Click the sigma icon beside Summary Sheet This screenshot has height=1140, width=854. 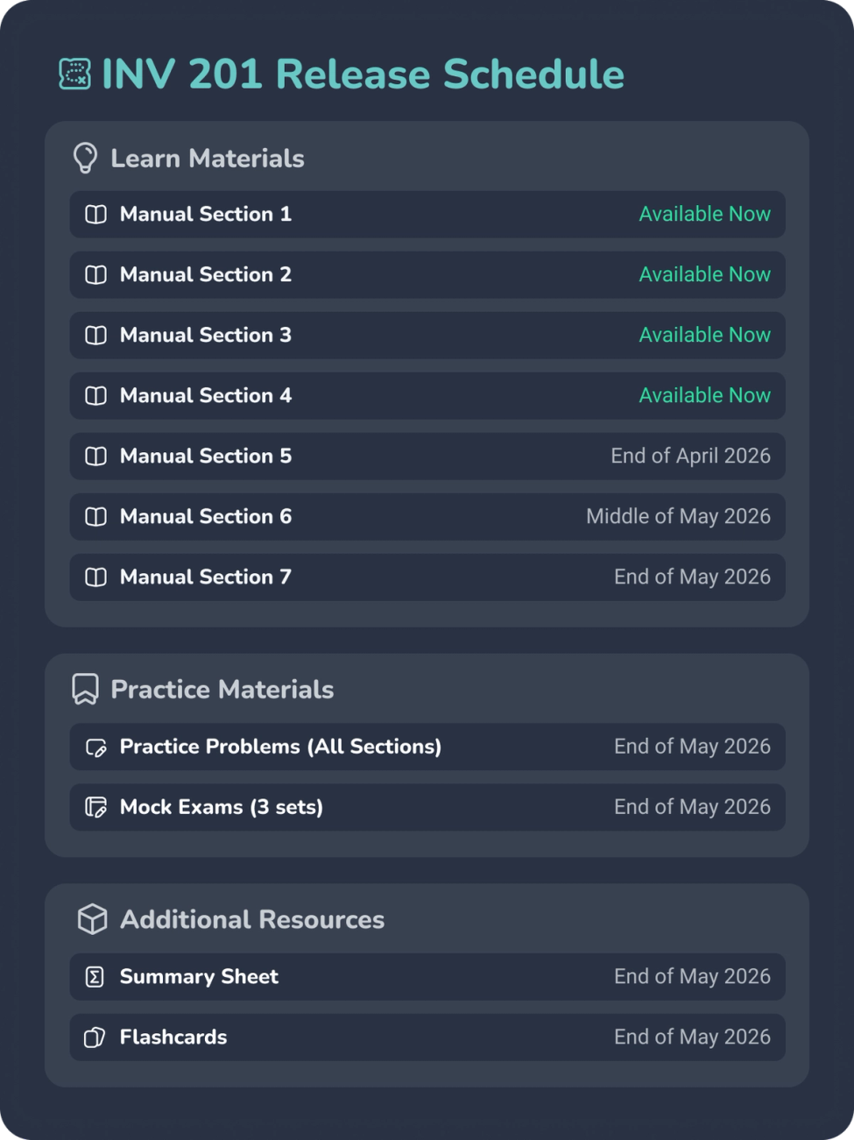click(x=96, y=976)
